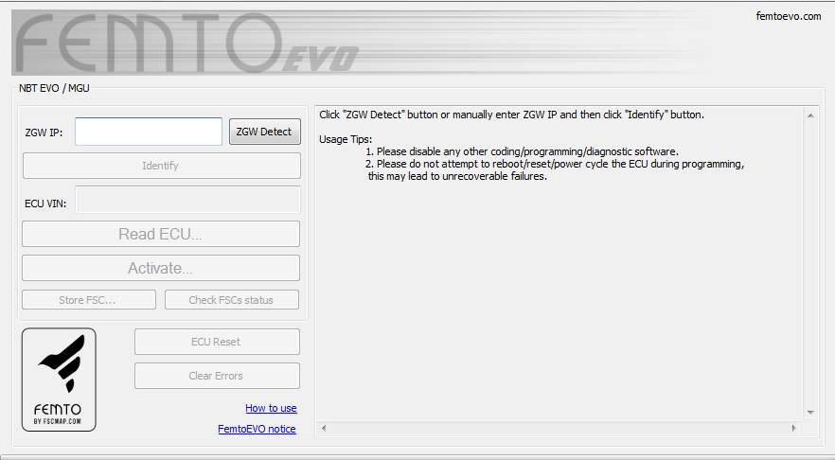Click the Identify button
Image resolution: width=835 pixels, height=460 pixels.
click(161, 166)
